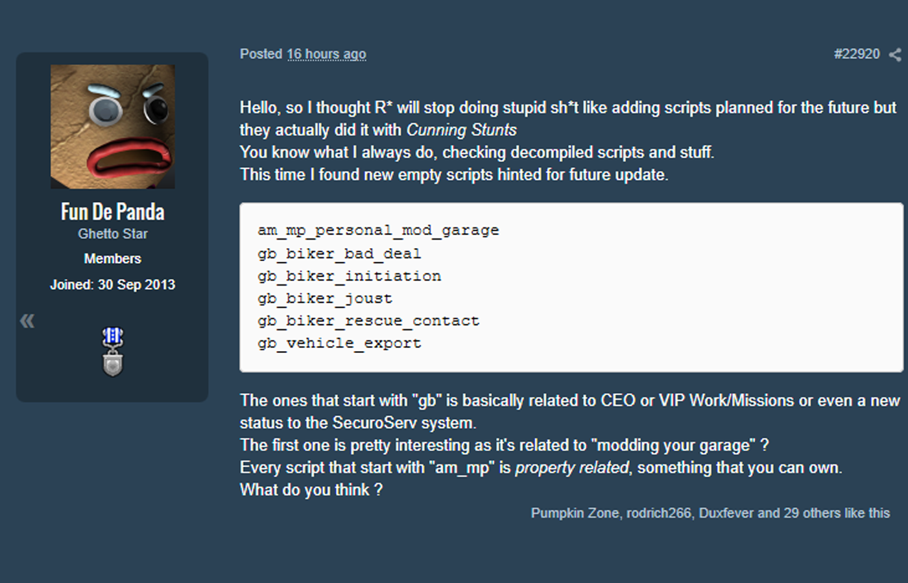Open post number #22920 permalink
The width and height of the screenshot is (908, 583).
pyautogui.click(x=857, y=54)
